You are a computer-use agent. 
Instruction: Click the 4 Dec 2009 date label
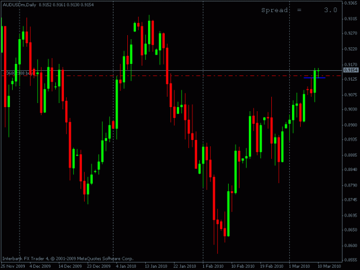click(40, 266)
